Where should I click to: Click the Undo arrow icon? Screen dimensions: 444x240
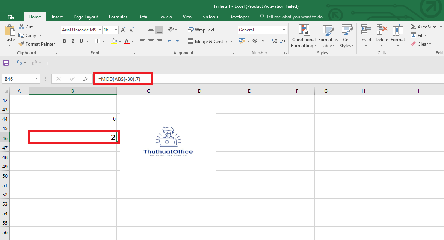coord(19,63)
